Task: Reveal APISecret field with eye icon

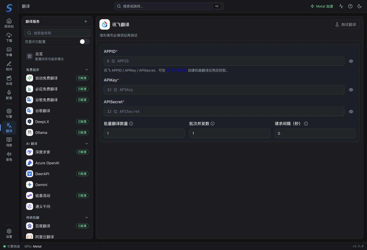Action: point(351,112)
